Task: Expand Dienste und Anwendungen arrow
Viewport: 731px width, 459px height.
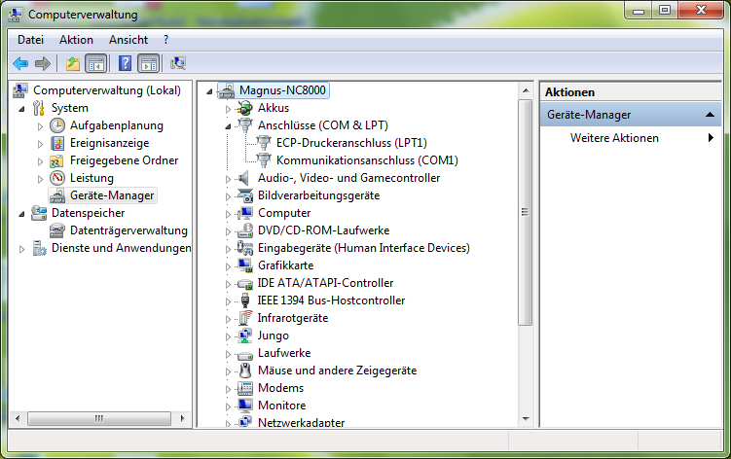Action: (x=21, y=249)
